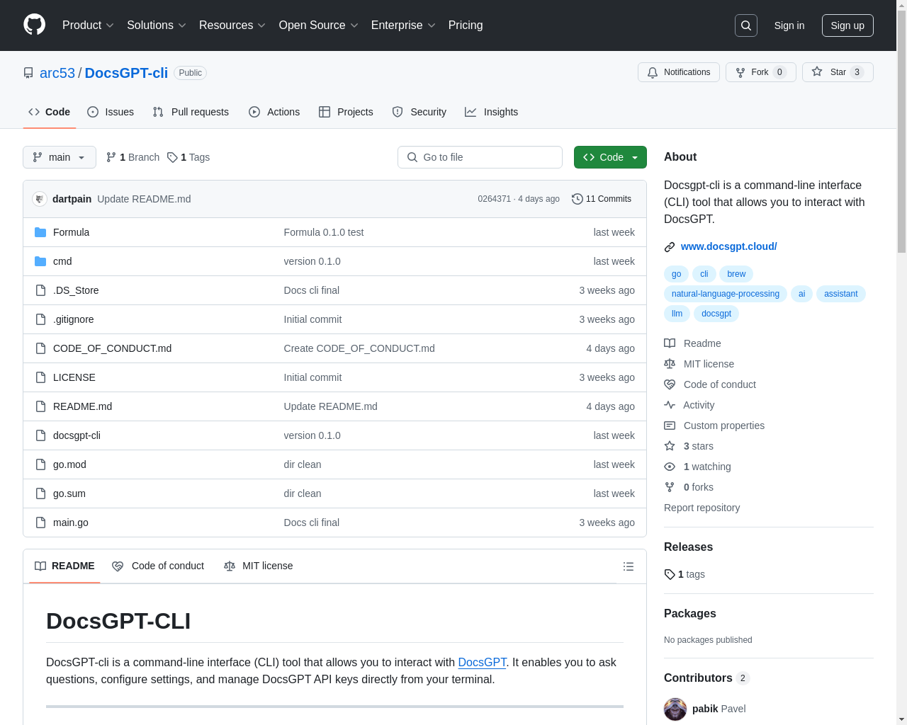This screenshot has width=907, height=725.
Task: Expand the Open Source menu
Action: coord(319,25)
